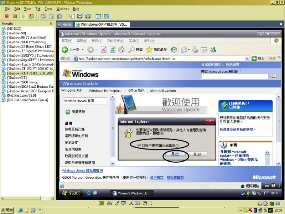Select the Microsoft Update tab
This screenshot has height=214, width=285.
pos(163,91)
